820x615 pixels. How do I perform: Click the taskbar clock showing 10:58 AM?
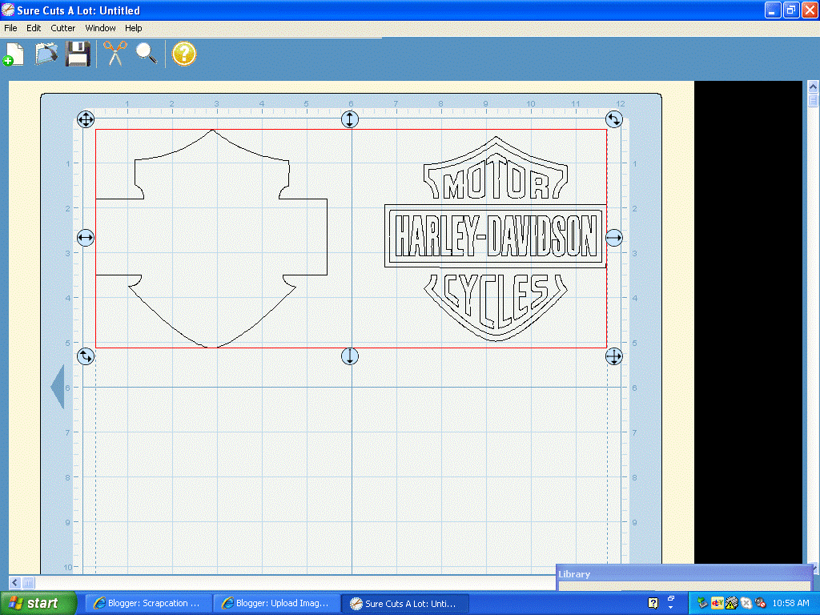(790, 604)
